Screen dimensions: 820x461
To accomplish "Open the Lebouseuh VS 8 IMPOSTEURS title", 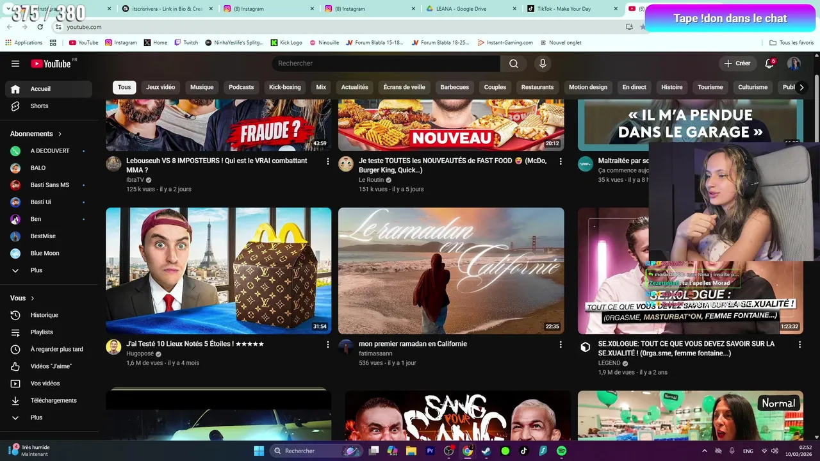I will 217,165.
